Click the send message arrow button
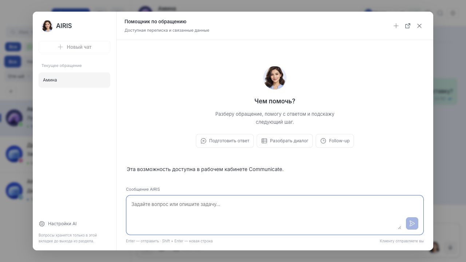This screenshot has height=262, width=466. pos(412,223)
